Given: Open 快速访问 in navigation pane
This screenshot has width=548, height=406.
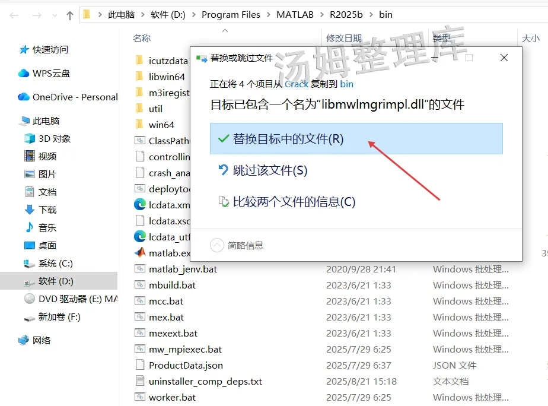Looking at the screenshot, I should 50,50.
